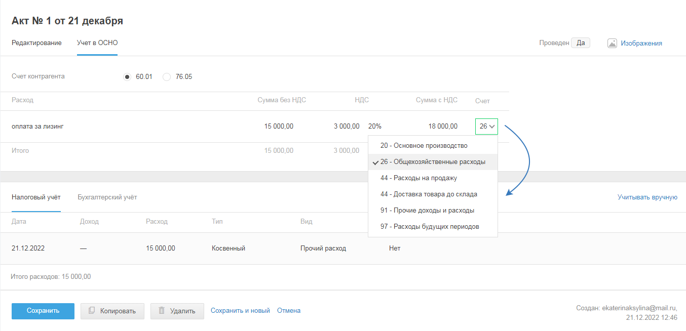
Task: Select counterparty account 60.01 radio
Action: tap(127, 77)
